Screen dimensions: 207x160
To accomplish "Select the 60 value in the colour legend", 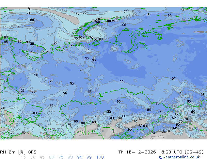I will pos(52,157).
